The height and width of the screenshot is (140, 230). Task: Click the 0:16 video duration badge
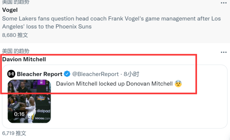[x=19, y=114]
